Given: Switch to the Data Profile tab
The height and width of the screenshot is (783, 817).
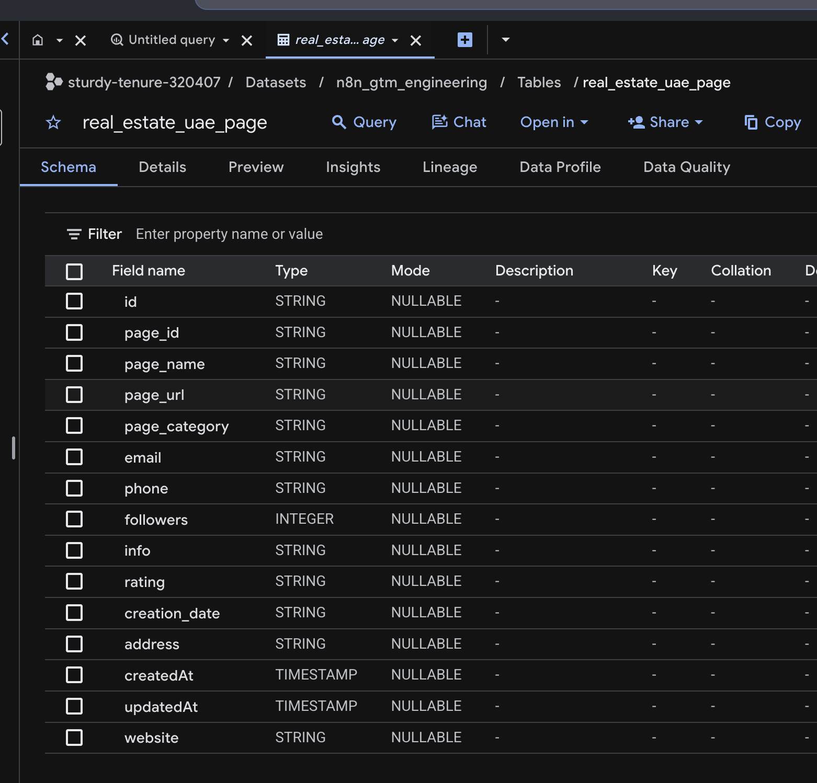Looking at the screenshot, I should click(x=560, y=167).
